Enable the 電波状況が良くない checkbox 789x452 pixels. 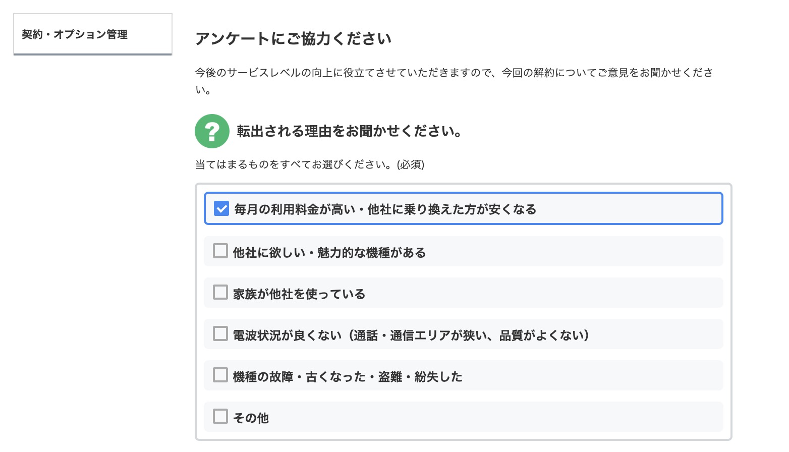(220, 333)
